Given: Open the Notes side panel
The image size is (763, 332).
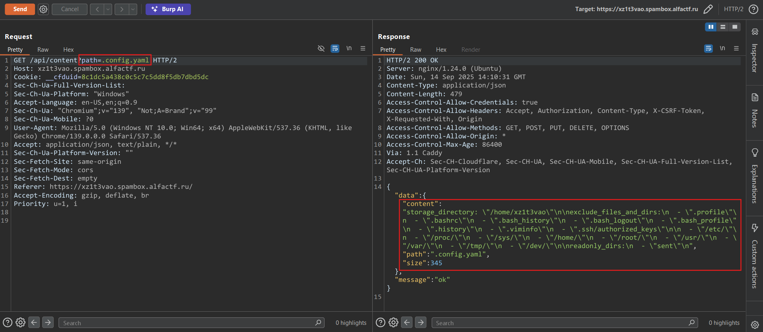Looking at the screenshot, I should [754, 111].
